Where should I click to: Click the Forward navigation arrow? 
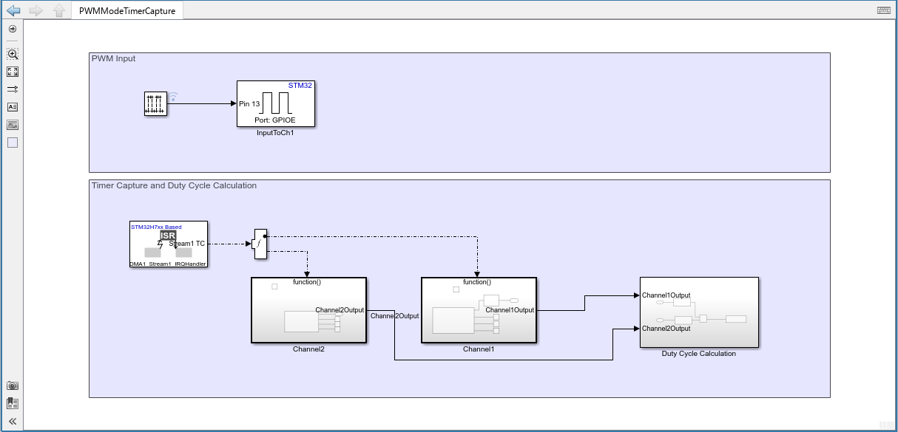point(35,10)
